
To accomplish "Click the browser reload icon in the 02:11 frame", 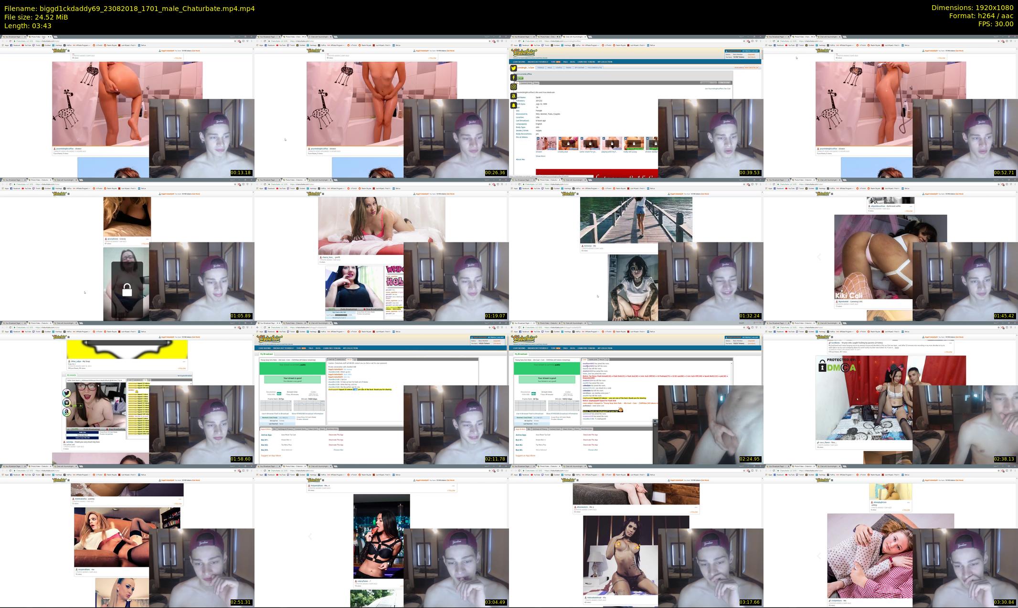I will click(x=264, y=327).
